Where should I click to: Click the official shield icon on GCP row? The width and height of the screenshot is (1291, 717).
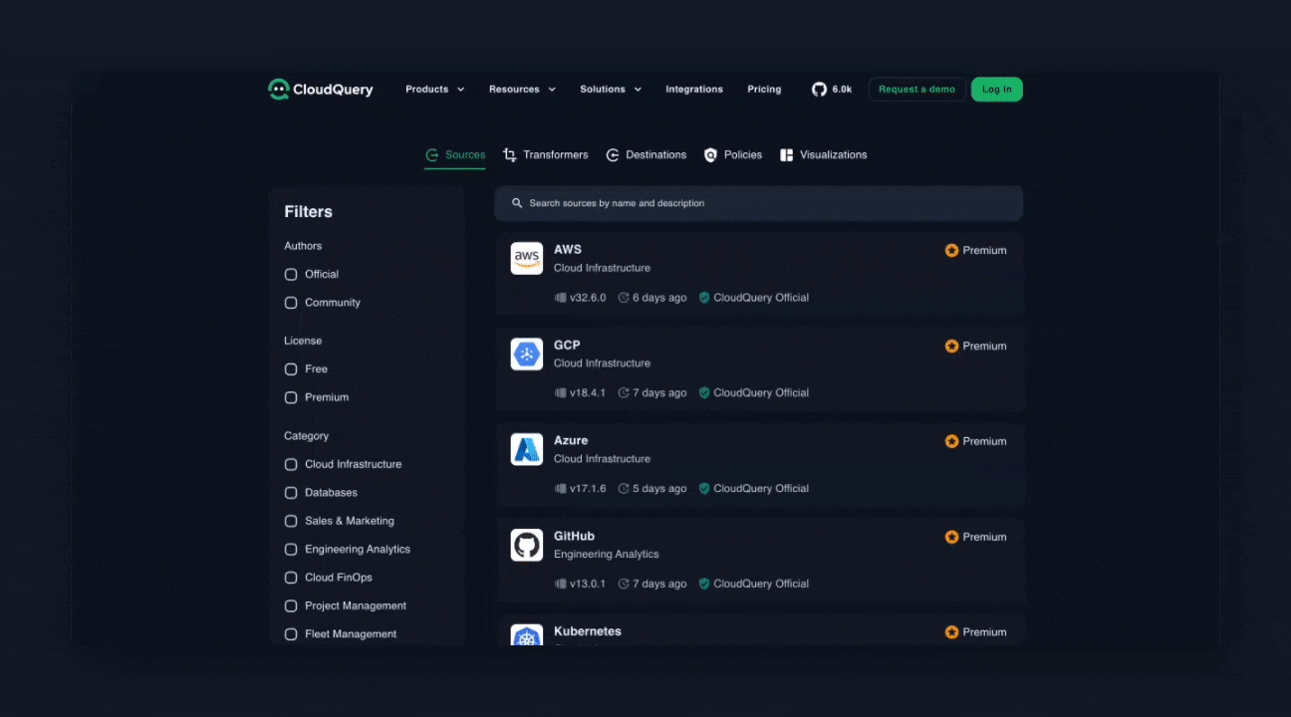click(x=704, y=393)
